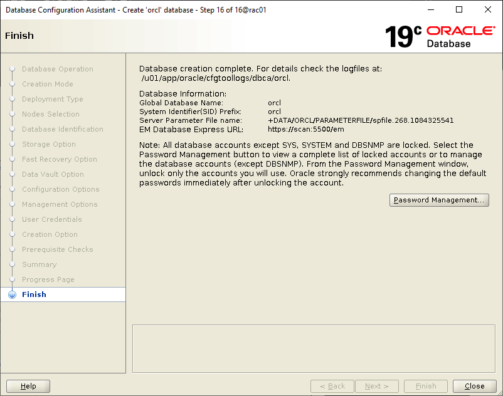Maximize the DBCA window

tap(459, 9)
